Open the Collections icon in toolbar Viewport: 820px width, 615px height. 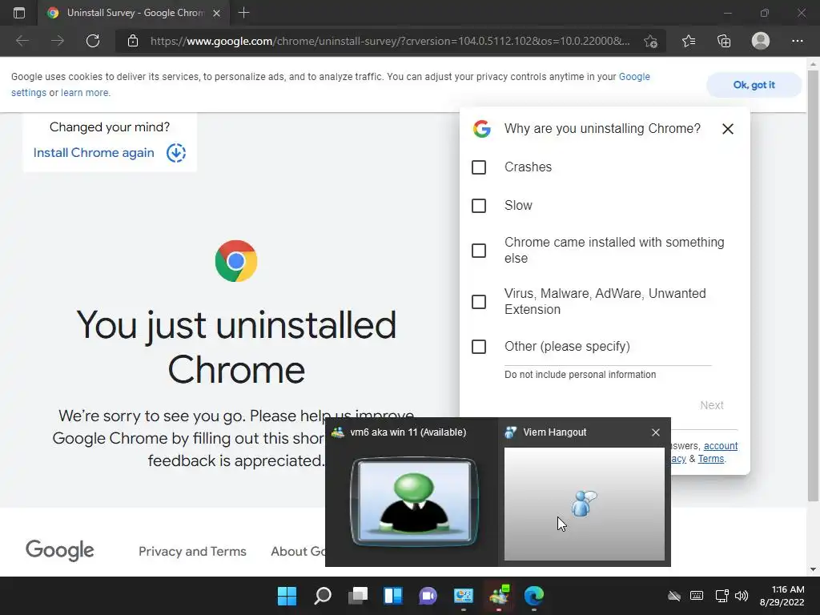click(724, 41)
